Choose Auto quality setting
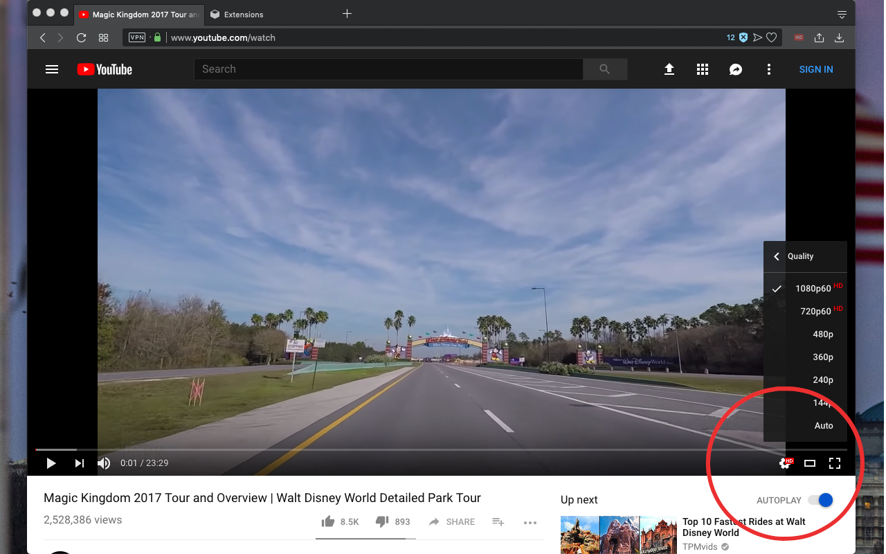The height and width of the screenshot is (554, 886). [824, 425]
